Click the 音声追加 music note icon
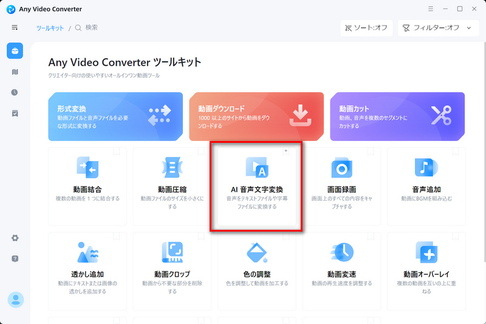This screenshot has height=324, width=486. [x=426, y=167]
